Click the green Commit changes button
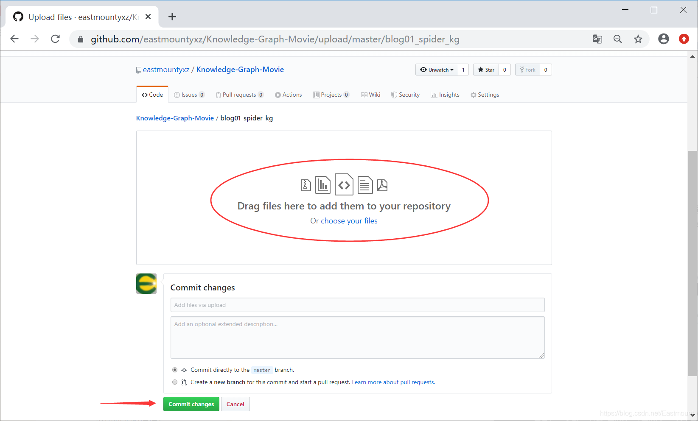 [191, 404]
